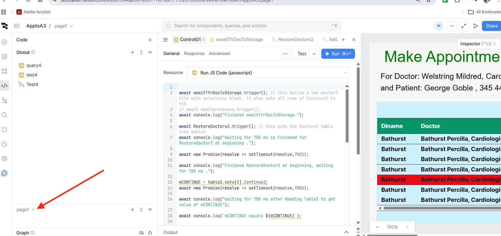Click the table's horizontal scrollbar
This screenshot has height=236, width=501.
click(440, 208)
